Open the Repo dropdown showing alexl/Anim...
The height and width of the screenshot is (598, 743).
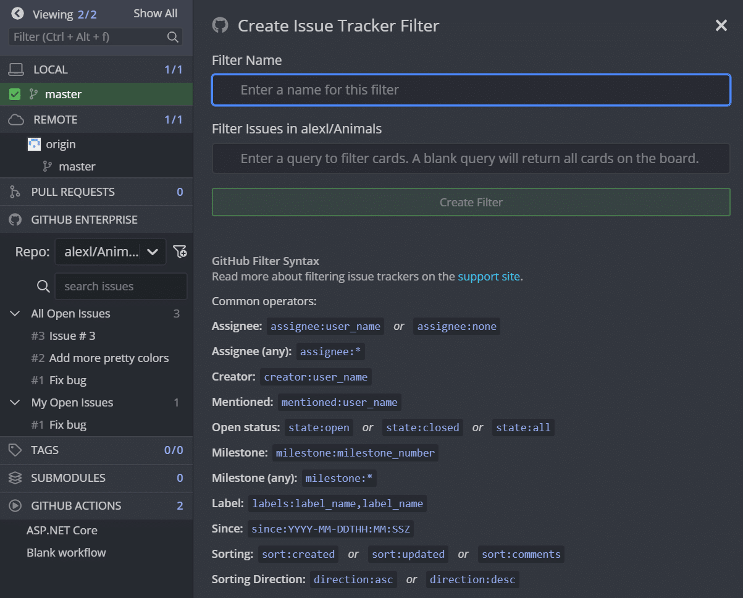(110, 251)
